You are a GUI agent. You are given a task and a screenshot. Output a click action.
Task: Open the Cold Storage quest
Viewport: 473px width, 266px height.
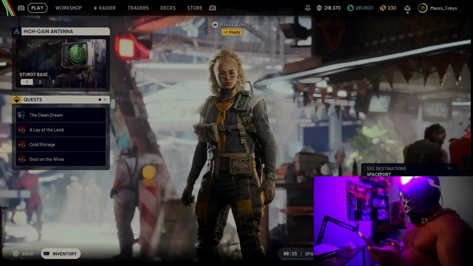tap(61, 144)
